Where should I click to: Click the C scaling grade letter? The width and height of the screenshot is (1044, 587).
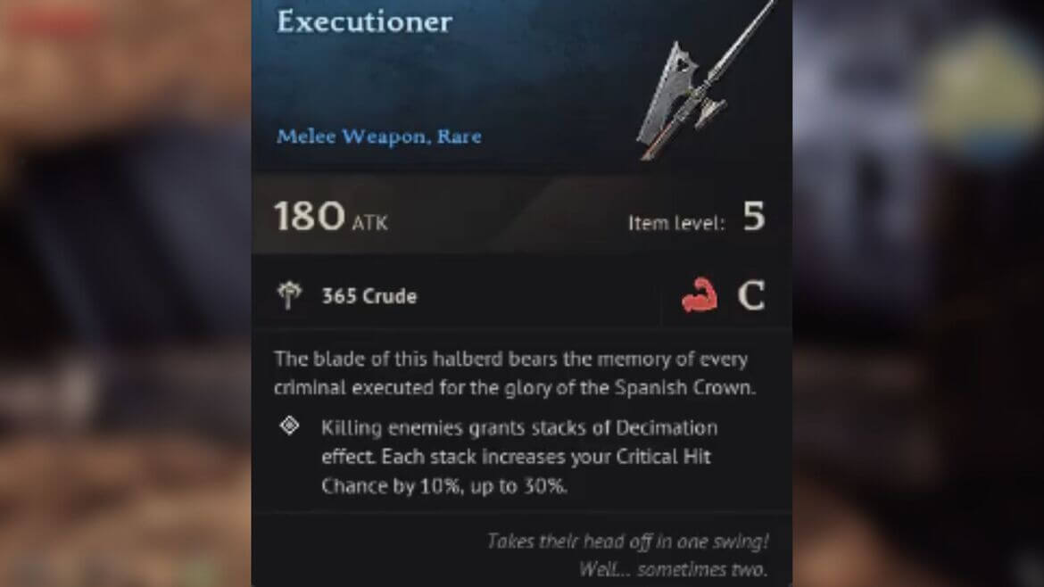[751, 294]
